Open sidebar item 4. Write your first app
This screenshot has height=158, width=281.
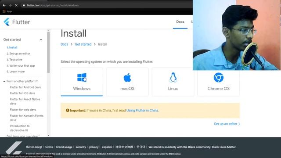[x=21, y=65]
